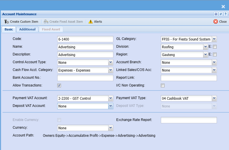Open the Currency dropdown list

[x=110, y=128]
